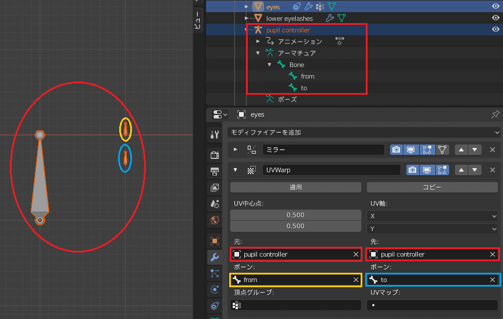
Task: Expand the lower eyelashes outliner row
Action: click(247, 18)
